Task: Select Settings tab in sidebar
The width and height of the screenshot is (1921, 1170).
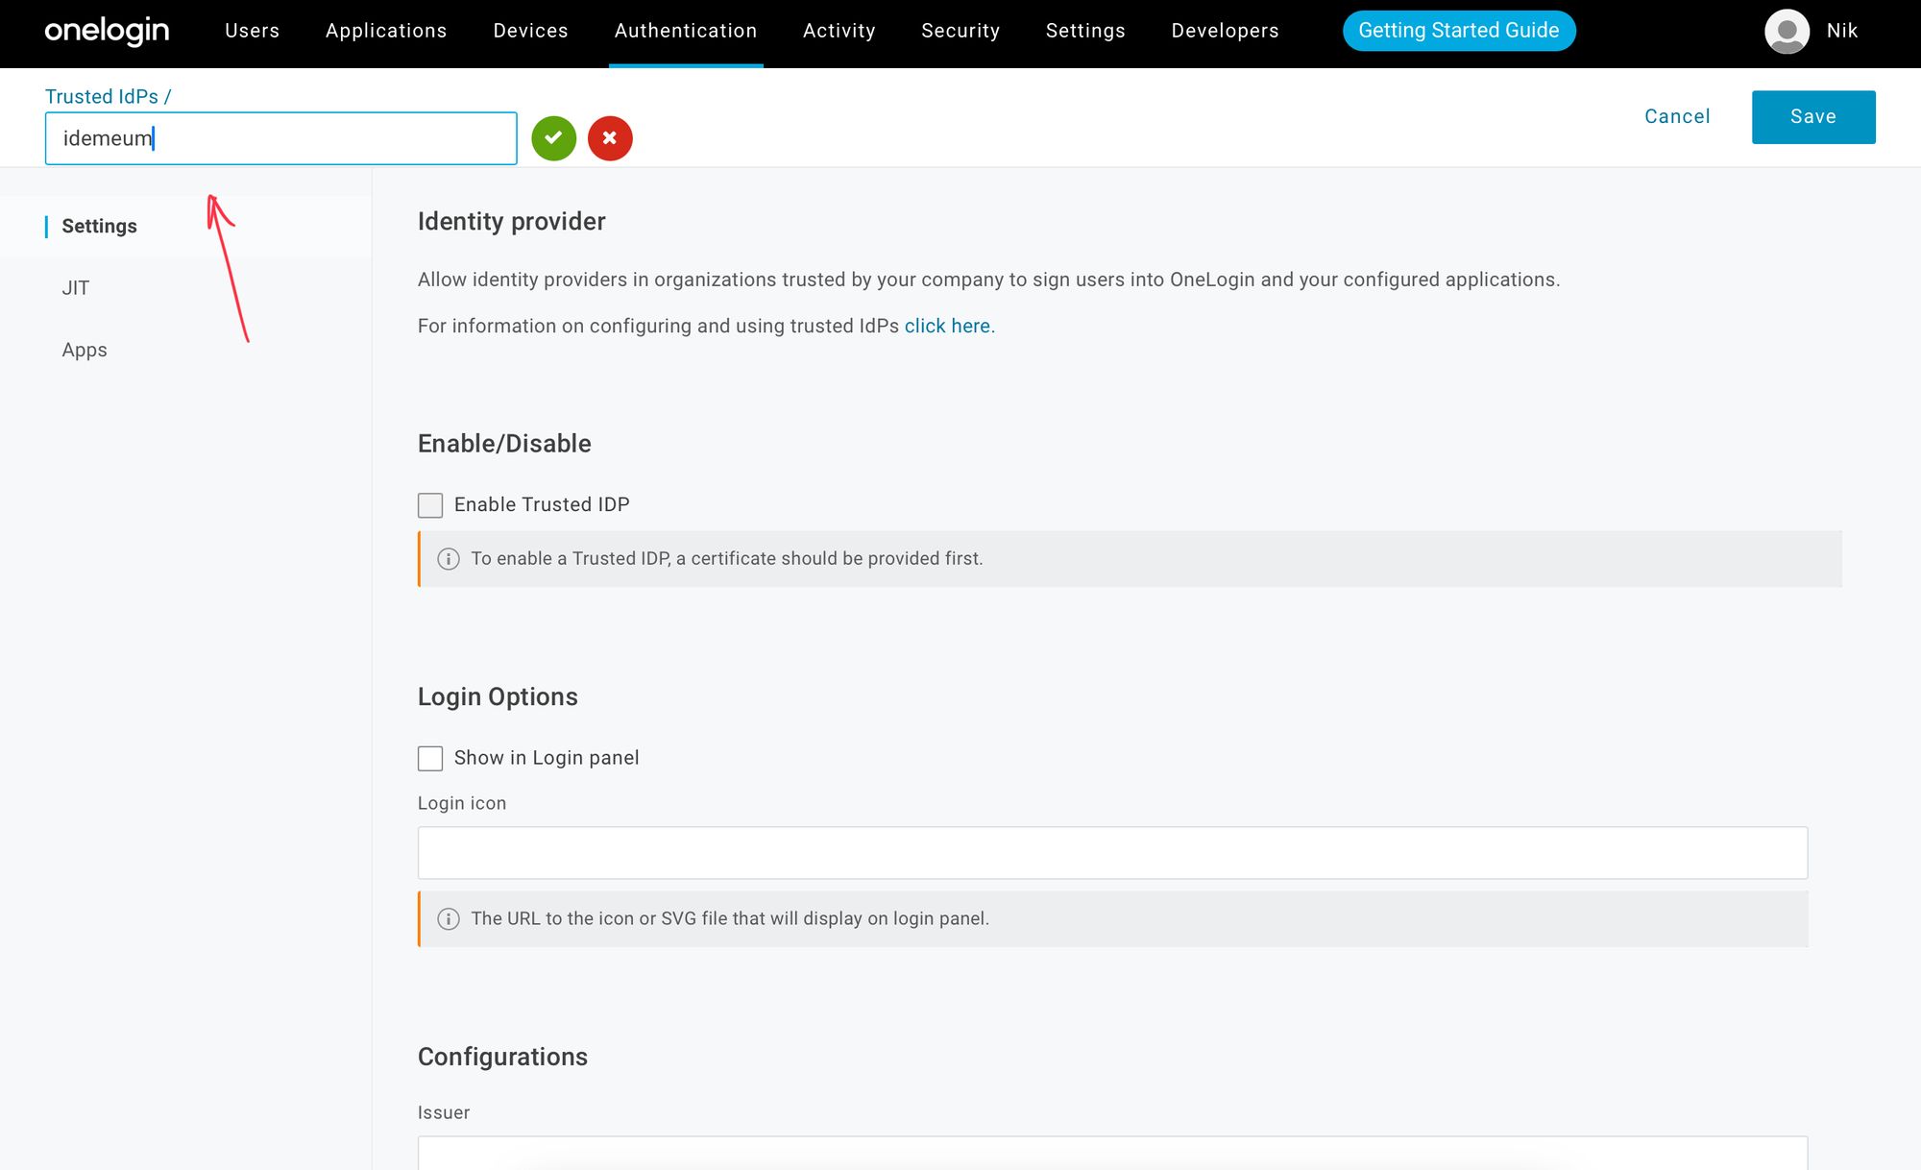Action: pyautogui.click(x=99, y=227)
